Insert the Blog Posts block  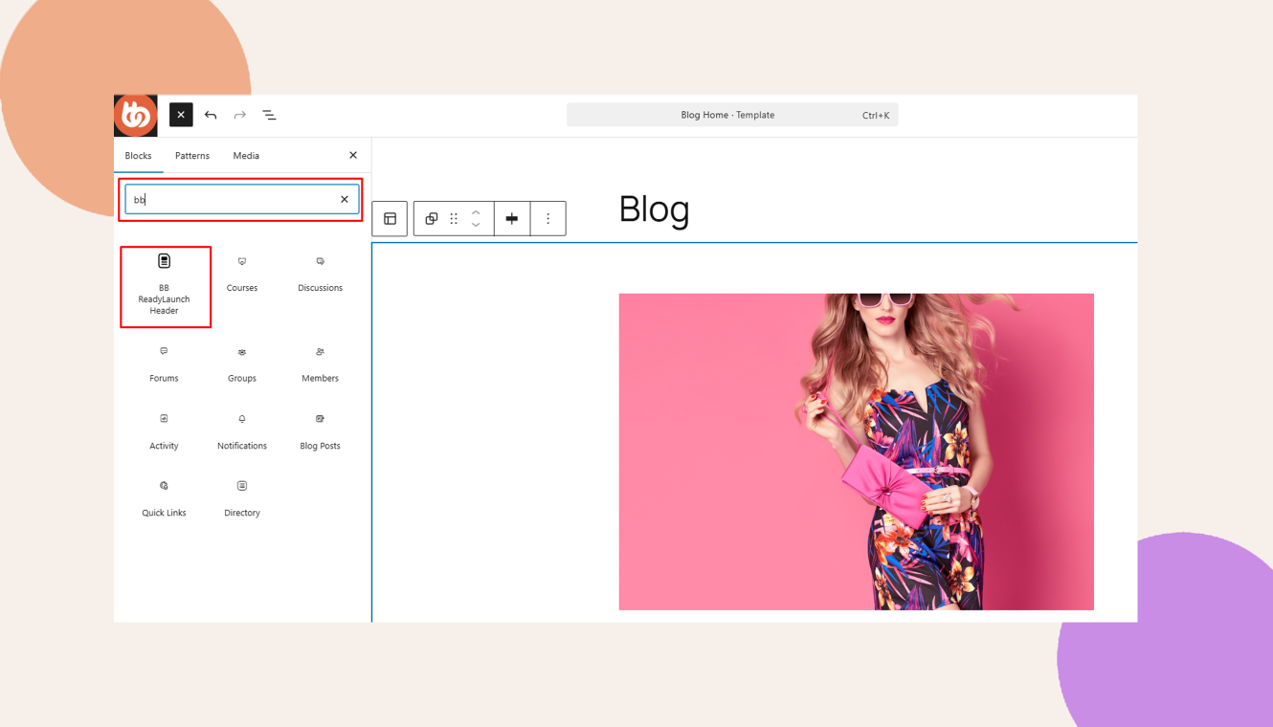tap(320, 432)
